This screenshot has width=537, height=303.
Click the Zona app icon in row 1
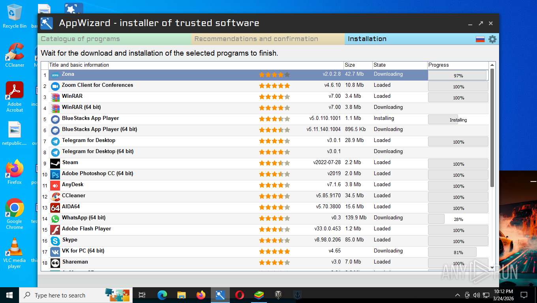click(55, 75)
